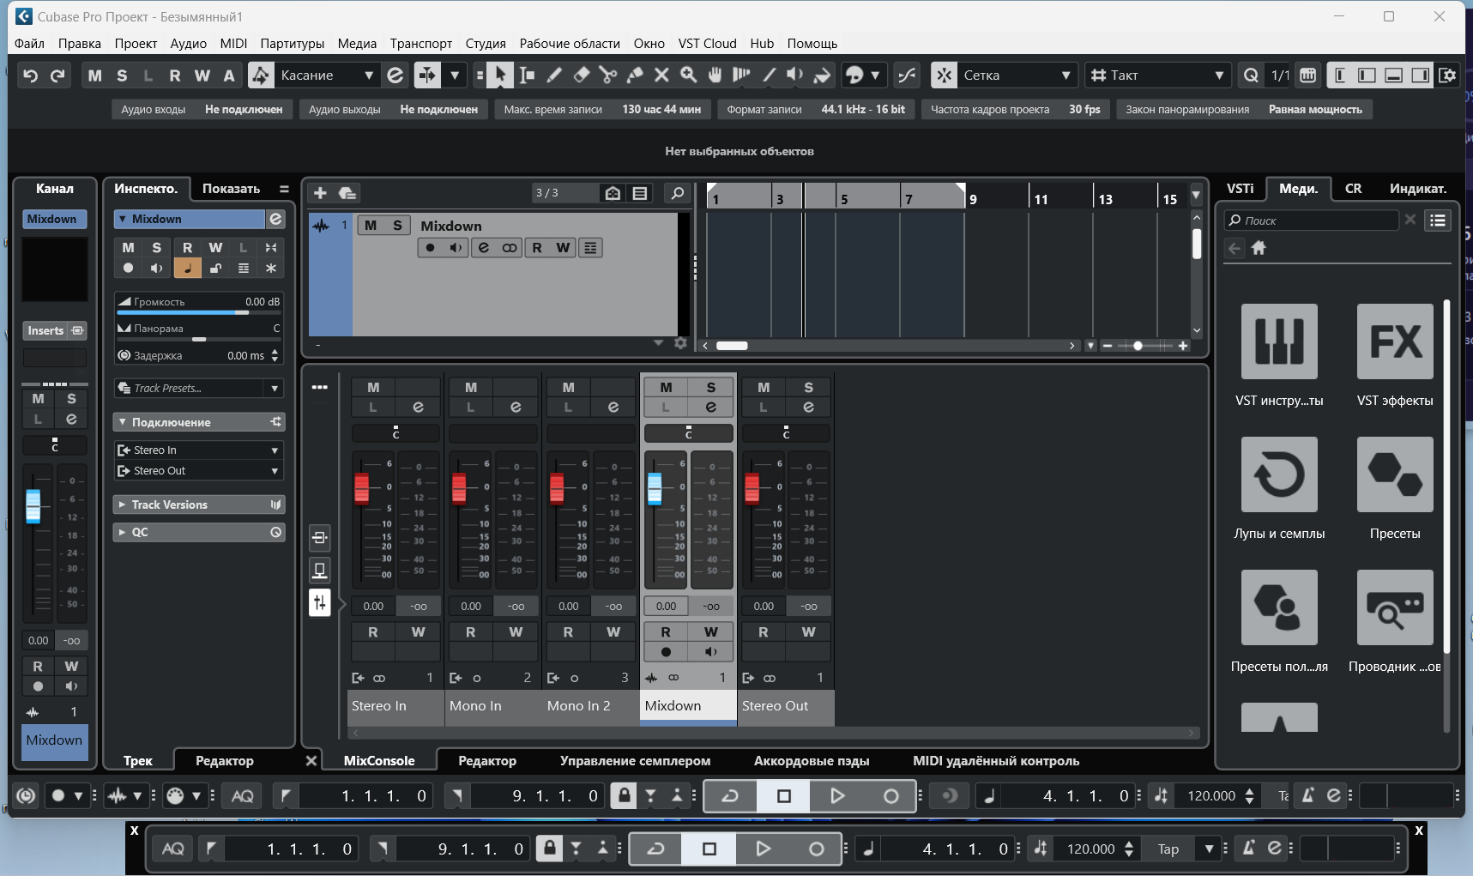
Task: Select the Glue tool in the toolbar
Action: [635, 76]
